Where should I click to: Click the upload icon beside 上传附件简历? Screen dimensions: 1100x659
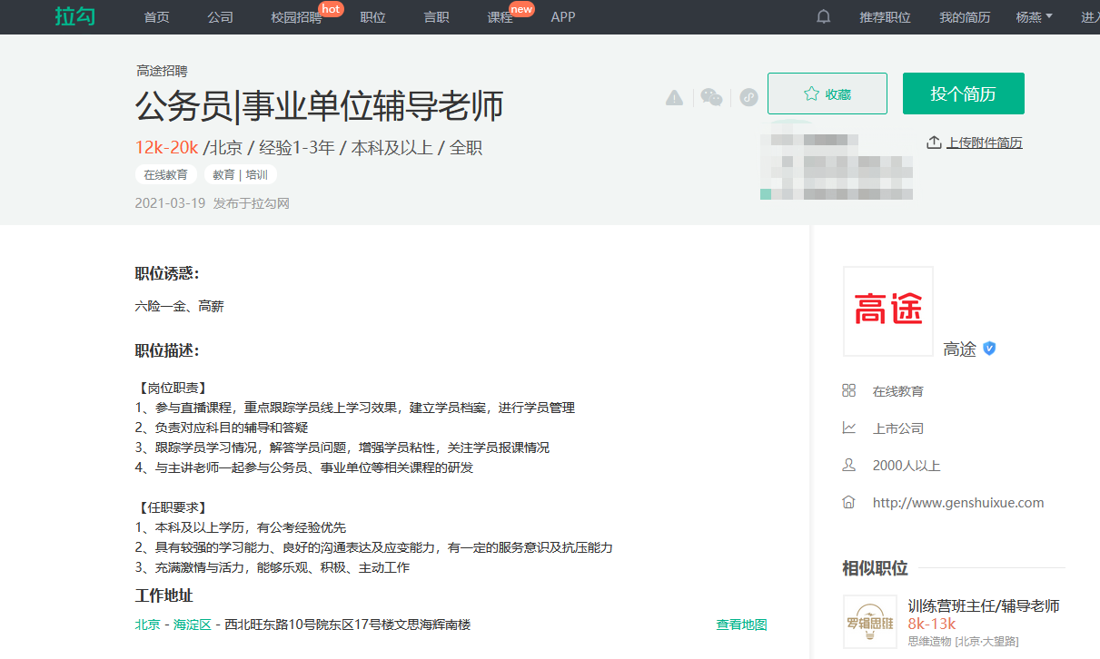tap(933, 143)
